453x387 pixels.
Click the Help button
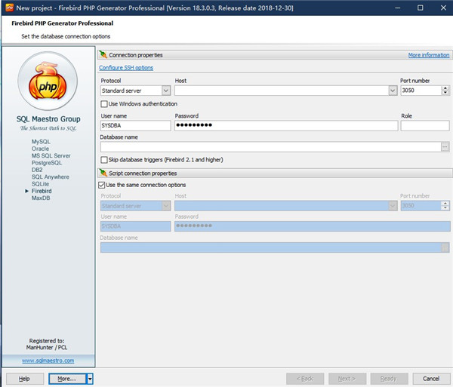click(24, 378)
